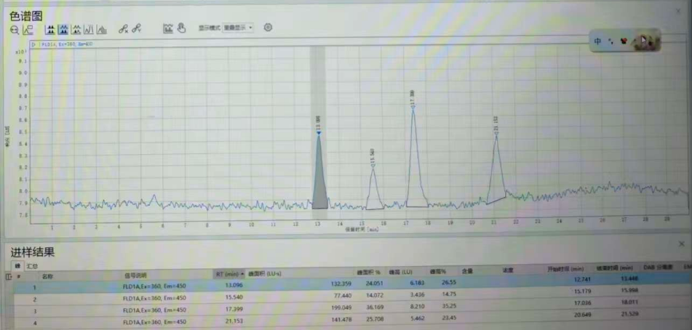
Task: Open the chromatogram settings gear
Action: (268, 28)
